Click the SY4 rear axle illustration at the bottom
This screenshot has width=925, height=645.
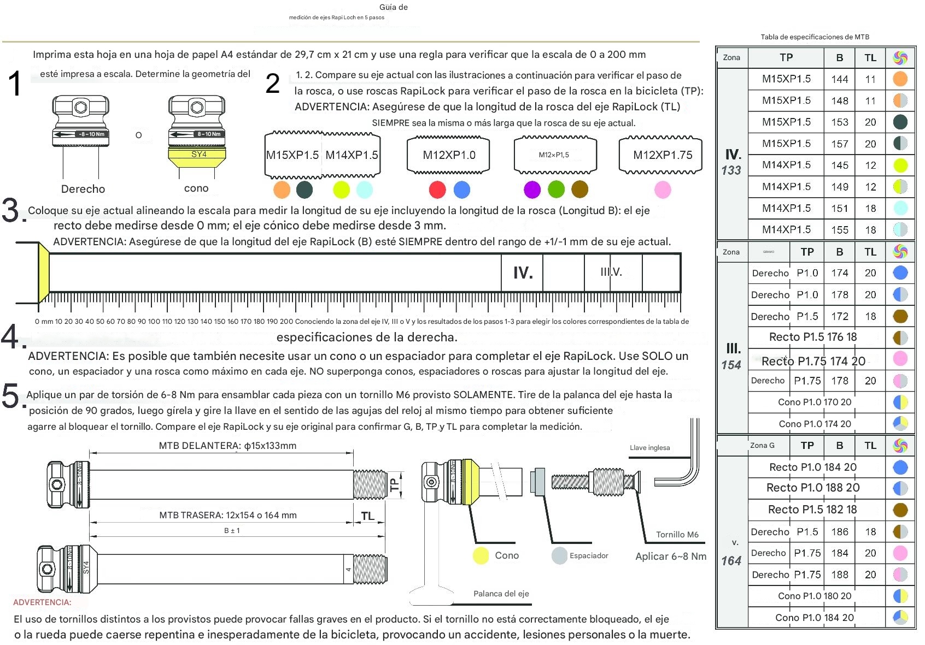pyautogui.click(x=212, y=569)
